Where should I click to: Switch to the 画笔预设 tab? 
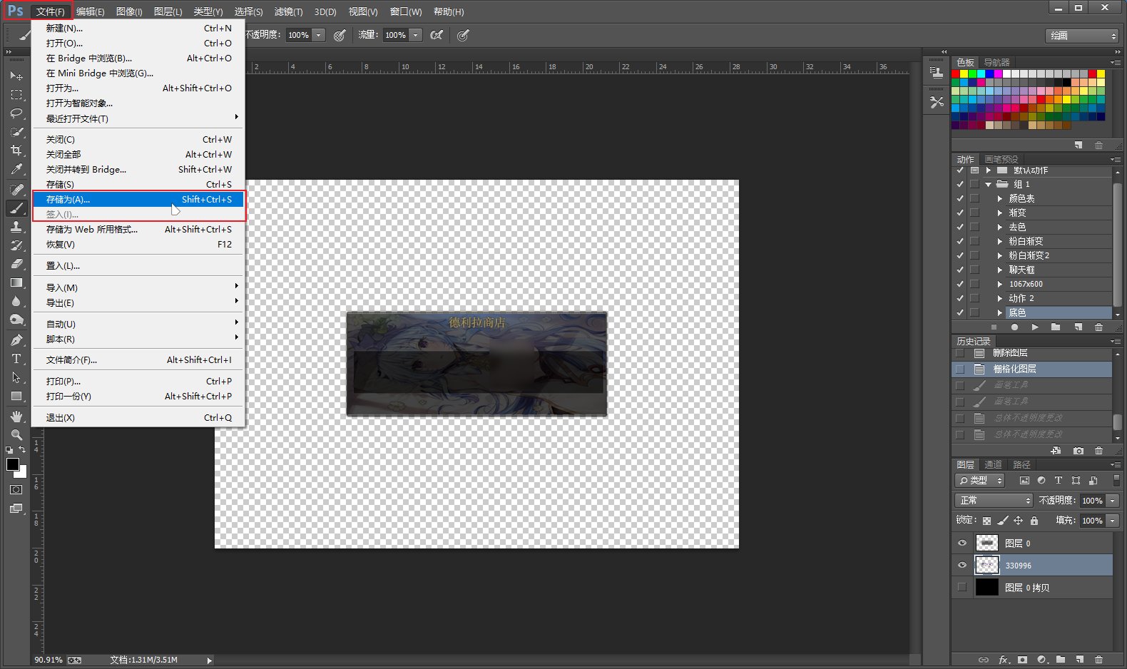point(1001,159)
